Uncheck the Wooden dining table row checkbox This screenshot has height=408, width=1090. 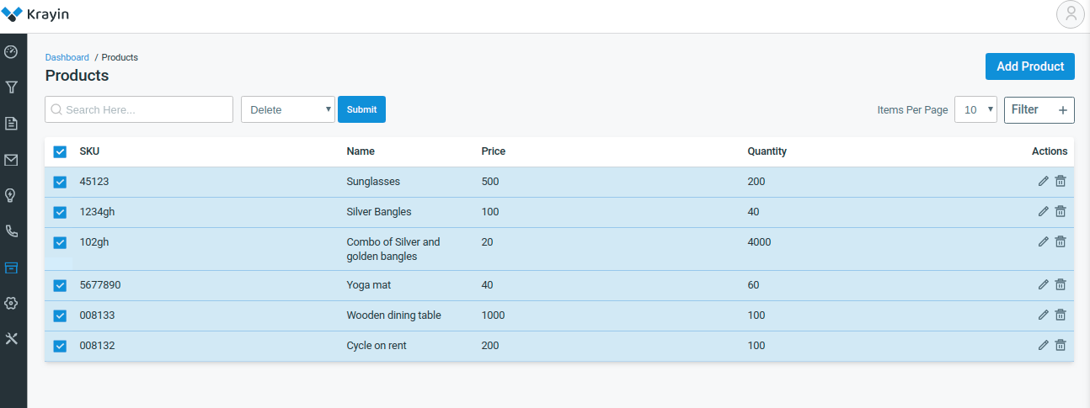(x=60, y=315)
